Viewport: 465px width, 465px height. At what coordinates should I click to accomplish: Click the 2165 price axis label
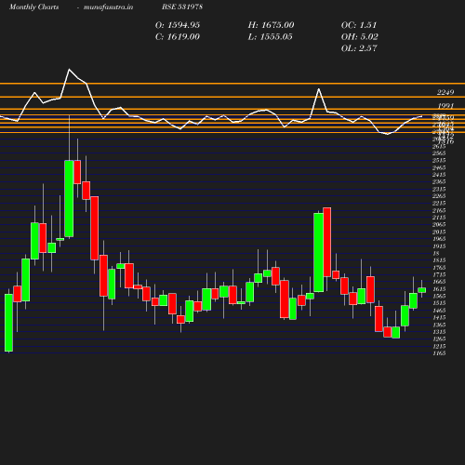(x=439, y=211)
